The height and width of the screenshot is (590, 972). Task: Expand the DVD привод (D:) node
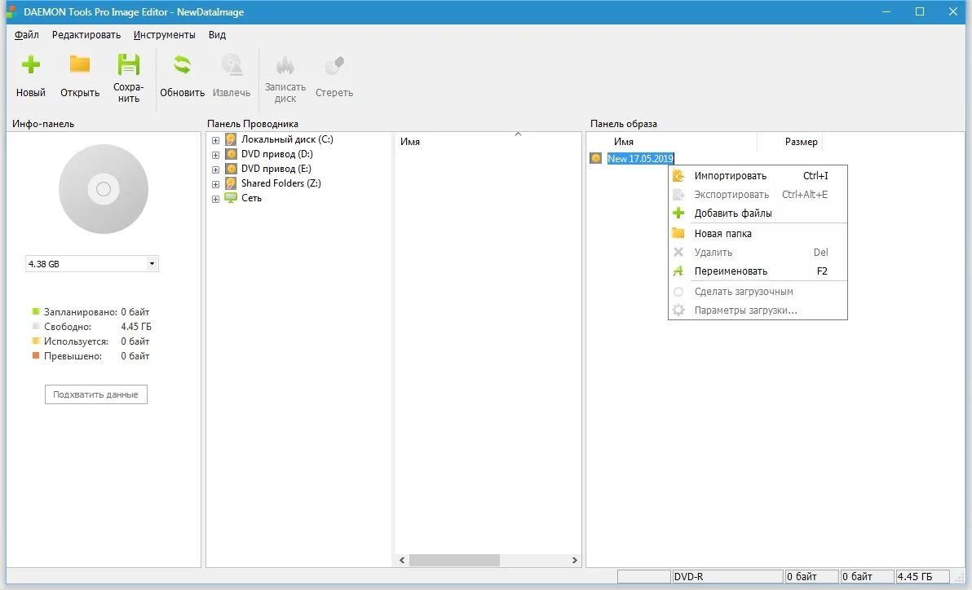(214, 153)
